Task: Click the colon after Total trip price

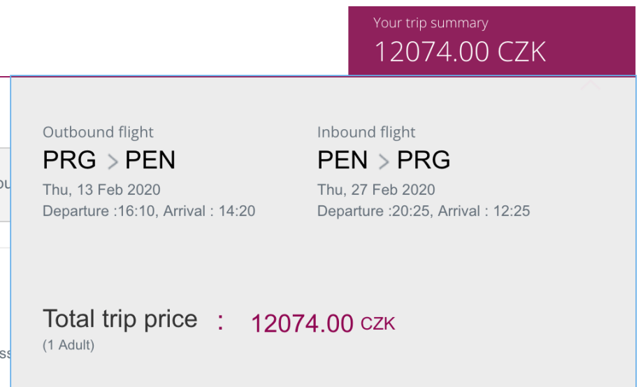Action: pos(220,321)
